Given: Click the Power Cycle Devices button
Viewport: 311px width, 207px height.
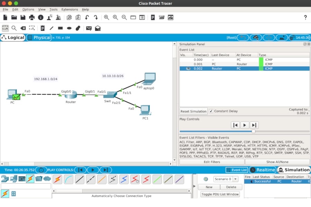Looking at the screenshot, I should click(x=41, y=170).
